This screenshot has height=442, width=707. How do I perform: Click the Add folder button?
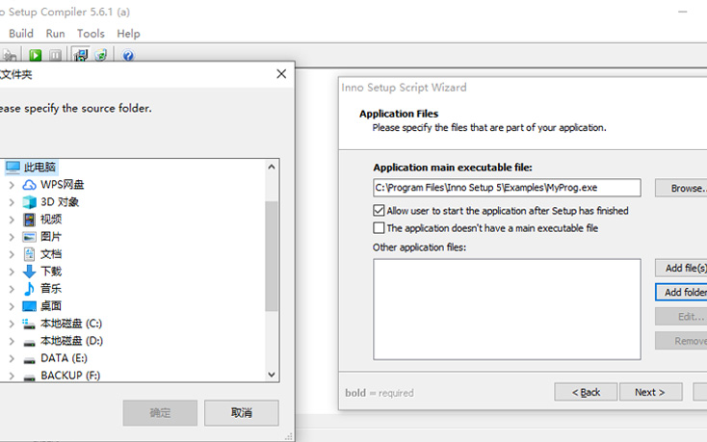click(681, 293)
